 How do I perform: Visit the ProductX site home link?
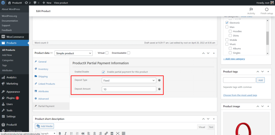tap(15, 3)
